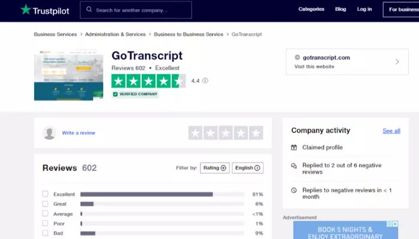Focus the 'Search for another company' field
The image size is (419, 239).
pos(136,10)
